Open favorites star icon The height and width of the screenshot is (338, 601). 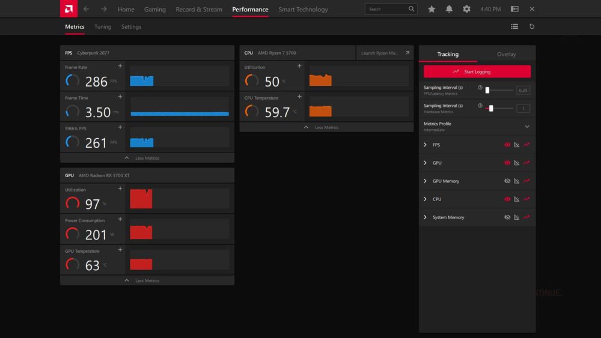[432, 9]
